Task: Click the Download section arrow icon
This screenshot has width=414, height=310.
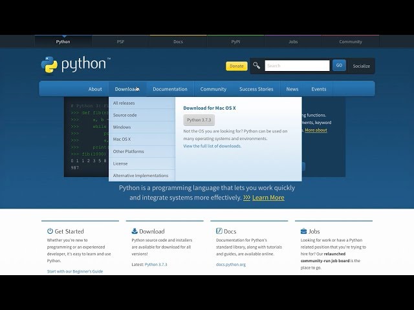Action: pos(135,231)
